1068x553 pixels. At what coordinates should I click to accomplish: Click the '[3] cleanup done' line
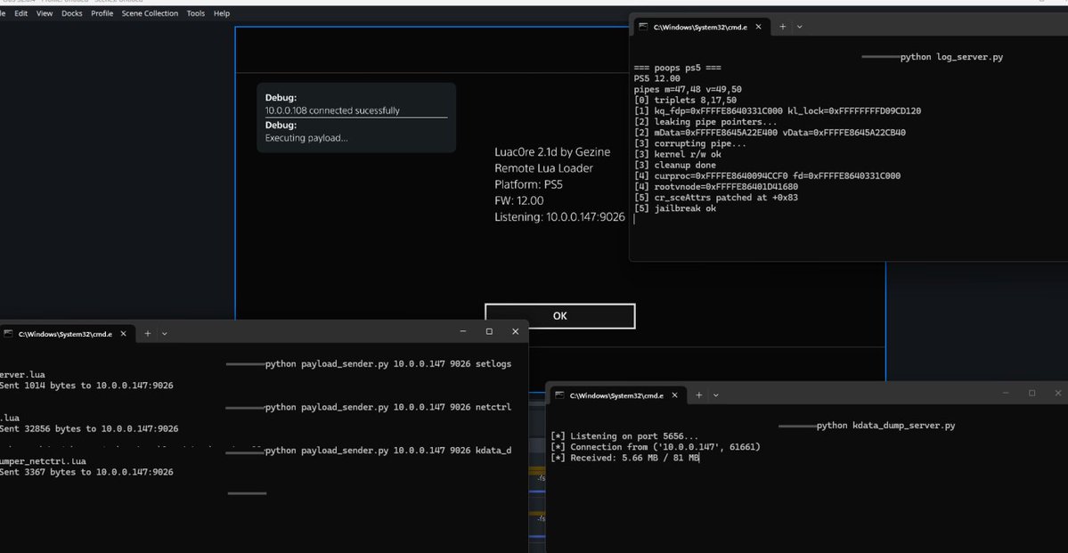coord(674,165)
